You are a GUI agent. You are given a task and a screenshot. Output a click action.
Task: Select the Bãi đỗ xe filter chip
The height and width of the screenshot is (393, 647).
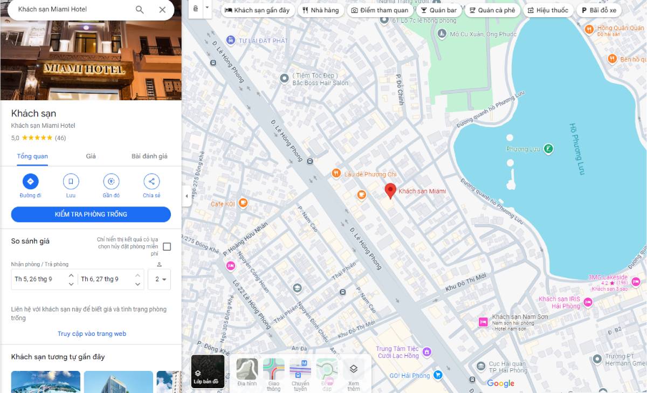(598, 10)
